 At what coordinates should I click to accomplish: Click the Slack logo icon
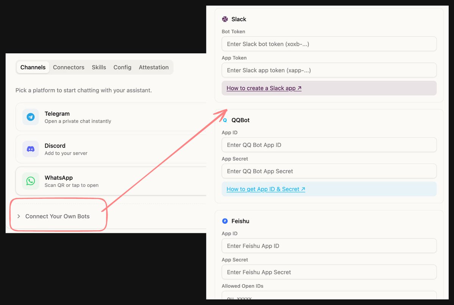[225, 19]
